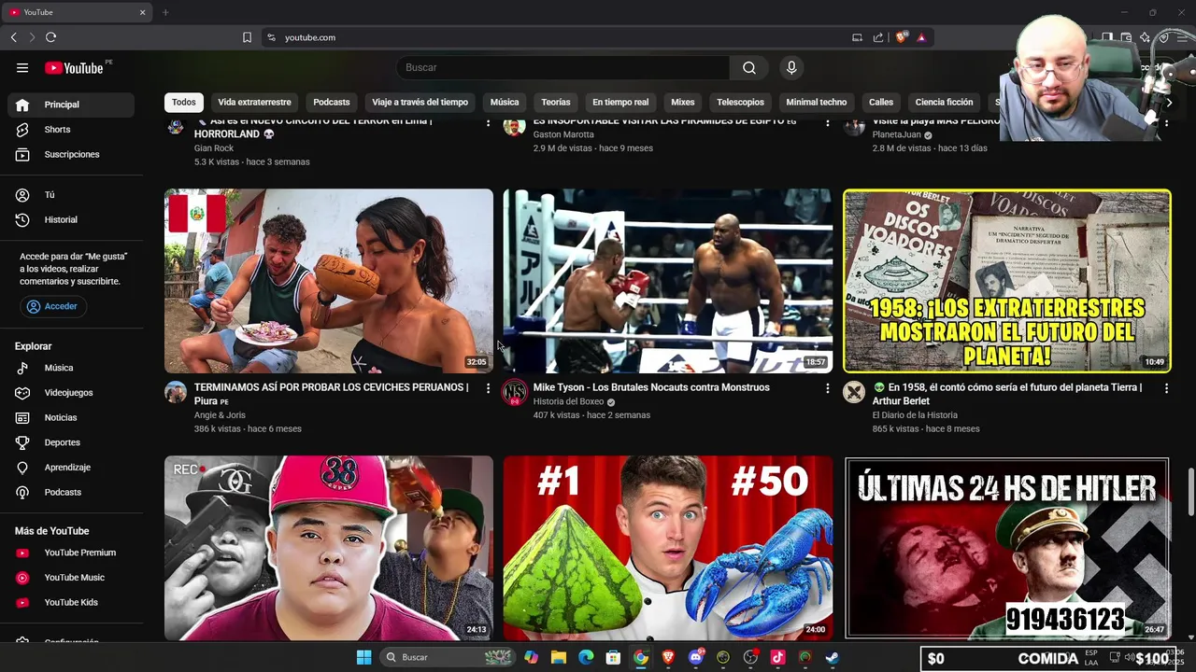Open YouTube Premium link

point(71,553)
